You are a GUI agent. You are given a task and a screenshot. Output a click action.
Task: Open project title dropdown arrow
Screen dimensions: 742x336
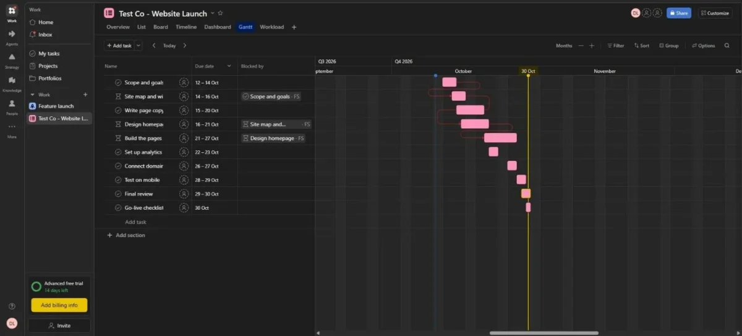click(212, 13)
